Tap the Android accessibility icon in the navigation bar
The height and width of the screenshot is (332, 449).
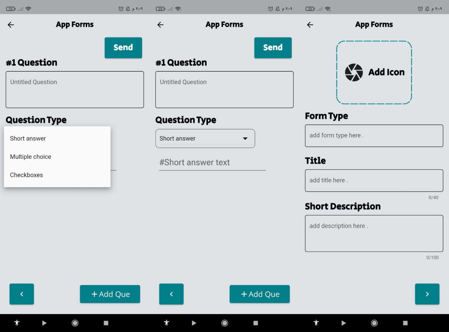click(x=17, y=323)
